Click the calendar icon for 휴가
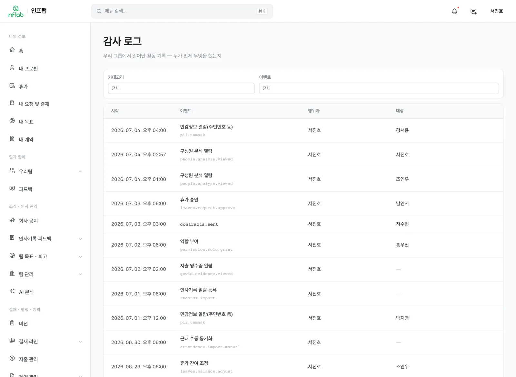 (12, 86)
